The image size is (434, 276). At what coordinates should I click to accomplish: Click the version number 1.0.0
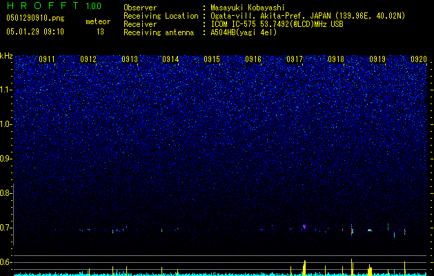click(x=94, y=6)
